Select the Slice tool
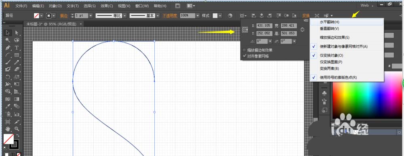 pos(17,122)
